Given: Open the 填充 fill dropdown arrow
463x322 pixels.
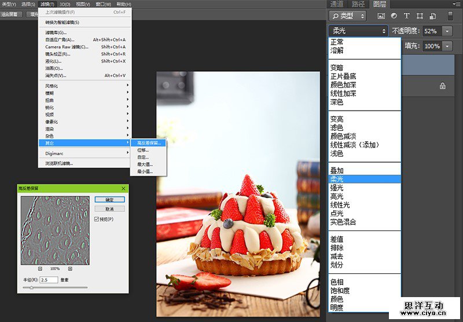Looking at the screenshot, I should (x=448, y=46).
